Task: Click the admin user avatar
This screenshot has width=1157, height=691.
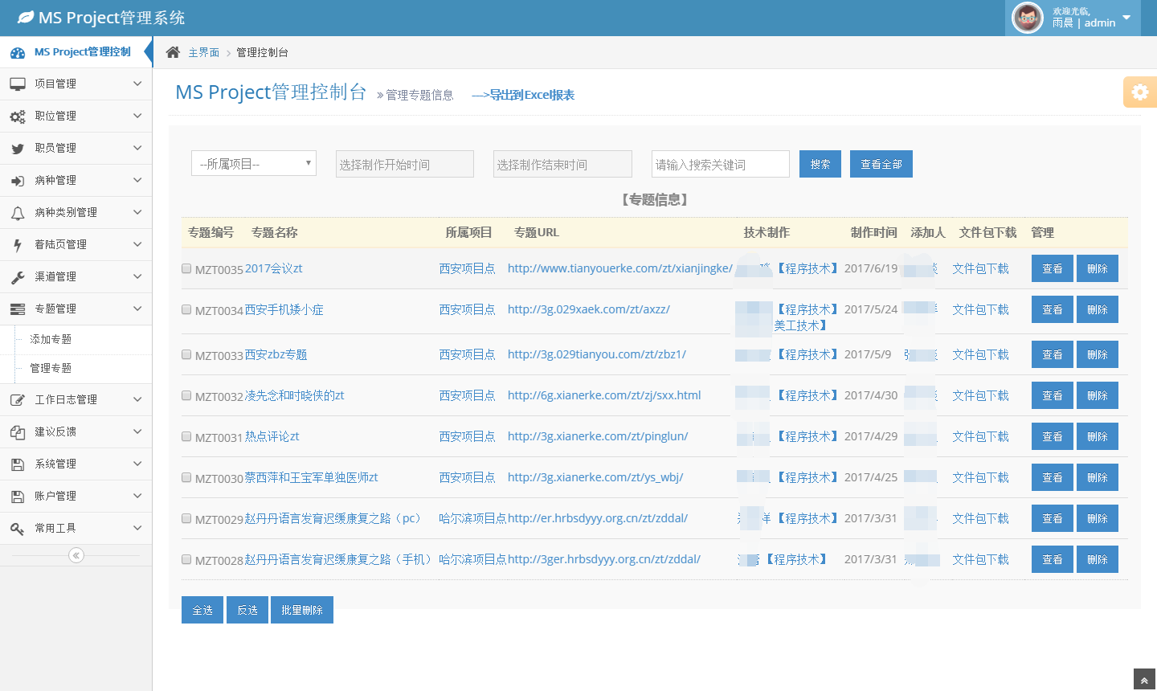Action: [1027, 18]
